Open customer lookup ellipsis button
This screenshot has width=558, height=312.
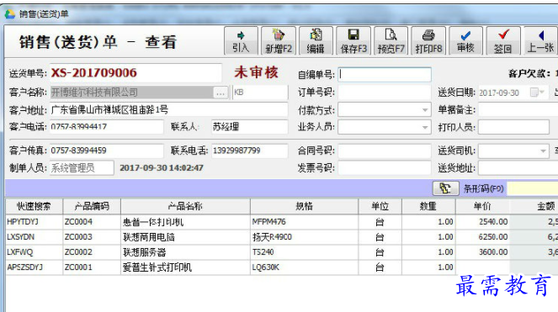pos(221,93)
